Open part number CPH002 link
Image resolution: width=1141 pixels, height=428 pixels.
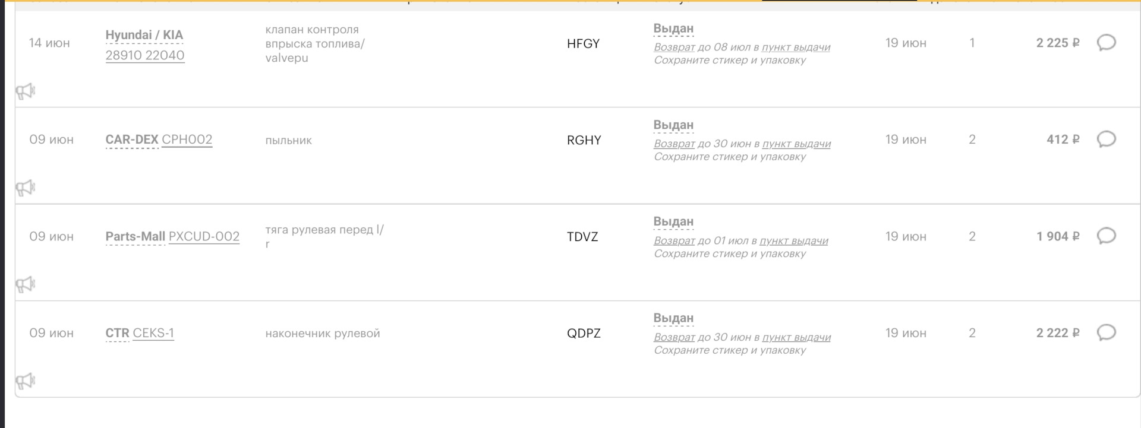tap(187, 140)
